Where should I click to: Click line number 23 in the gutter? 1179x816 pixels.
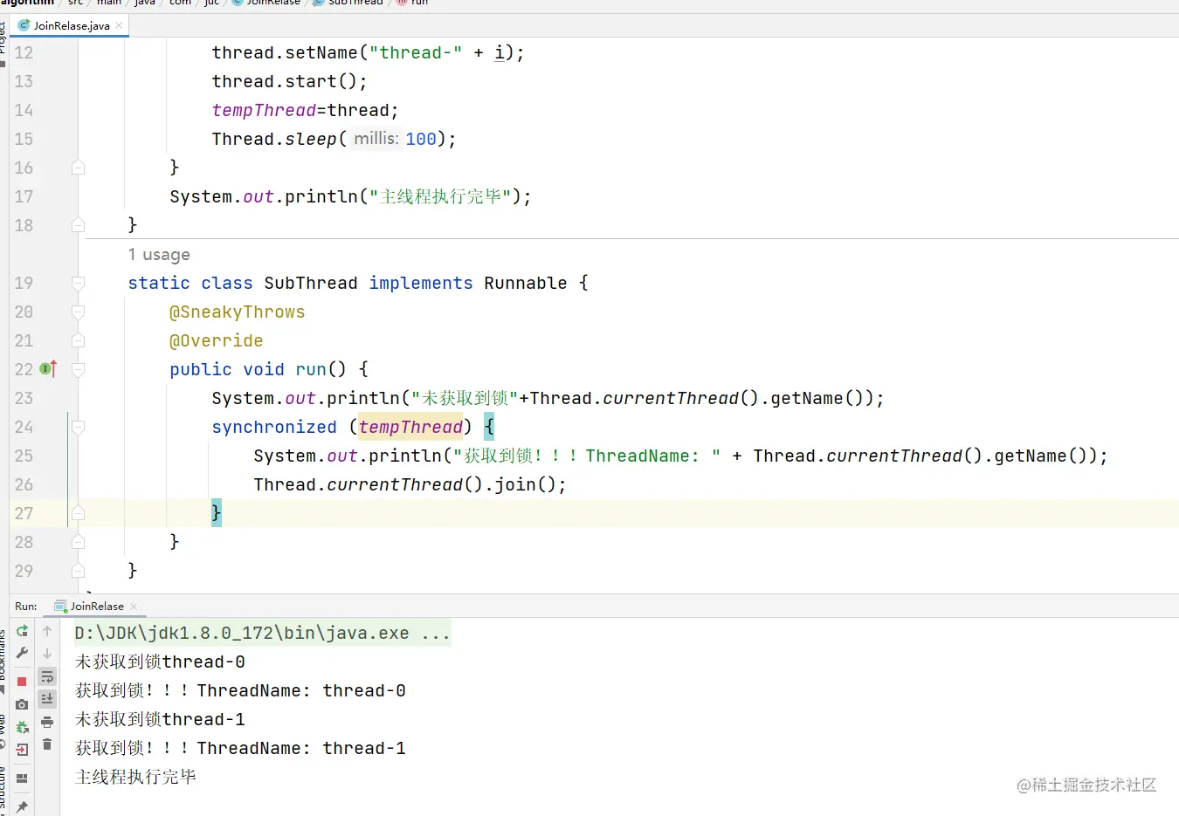click(24, 398)
